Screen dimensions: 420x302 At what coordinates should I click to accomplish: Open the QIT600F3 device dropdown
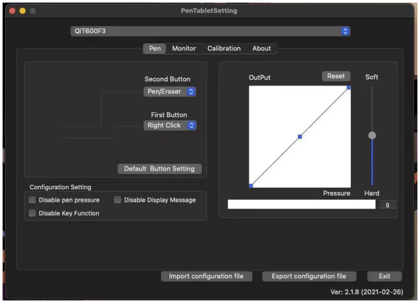click(210, 31)
